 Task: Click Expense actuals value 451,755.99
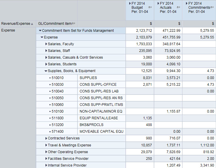[x=171, y=37]
